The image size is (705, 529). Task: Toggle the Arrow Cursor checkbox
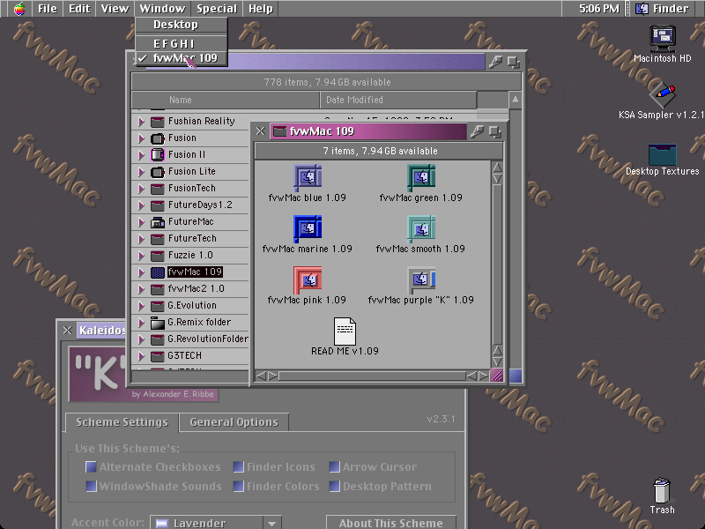coord(334,467)
